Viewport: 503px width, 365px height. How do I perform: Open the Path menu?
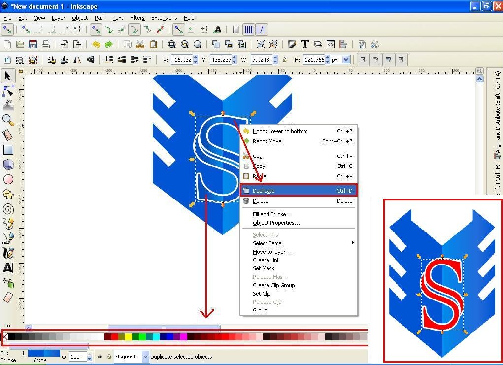(100, 18)
